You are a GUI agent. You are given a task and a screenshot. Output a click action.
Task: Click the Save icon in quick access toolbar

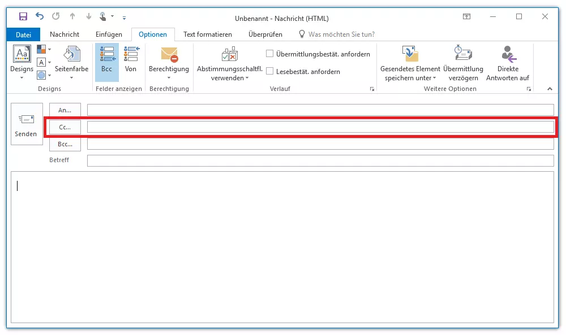23,17
